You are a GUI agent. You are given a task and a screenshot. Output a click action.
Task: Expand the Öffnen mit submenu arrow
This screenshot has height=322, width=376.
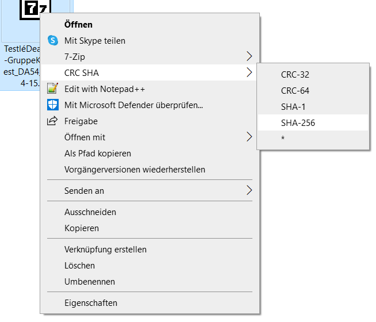[x=249, y=137]
